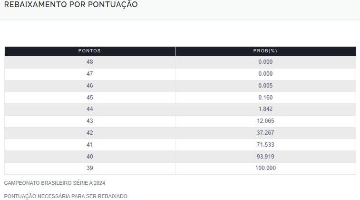Select the 39 points cell
This screenshot has width=360, height=200.
pyautogui.click(x=90, y=168)
